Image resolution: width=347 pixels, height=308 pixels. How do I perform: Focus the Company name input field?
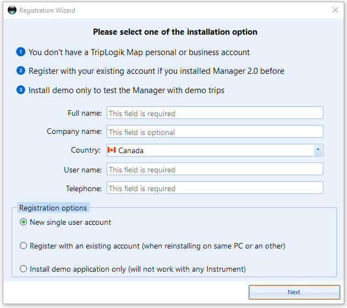click(x=214, y=132)
